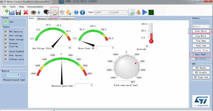Click the blue download arrow icon
Screen dimensions: 213x111
(39, 12)
